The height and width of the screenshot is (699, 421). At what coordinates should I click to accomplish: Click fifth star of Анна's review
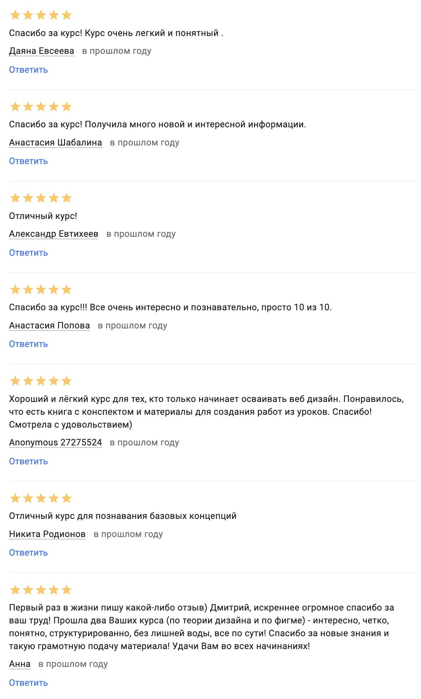(67, 590)
